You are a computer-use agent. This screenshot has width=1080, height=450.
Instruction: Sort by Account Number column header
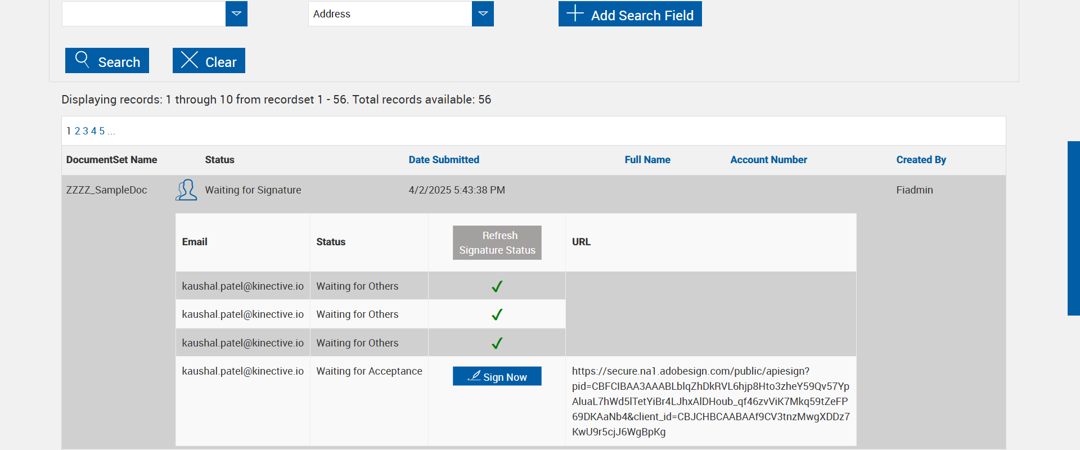768,160
